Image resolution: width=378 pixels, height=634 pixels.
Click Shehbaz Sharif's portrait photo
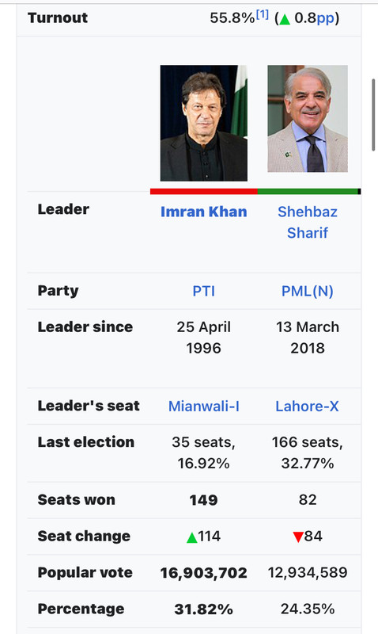pyautogui.click(x=308, y=119)
